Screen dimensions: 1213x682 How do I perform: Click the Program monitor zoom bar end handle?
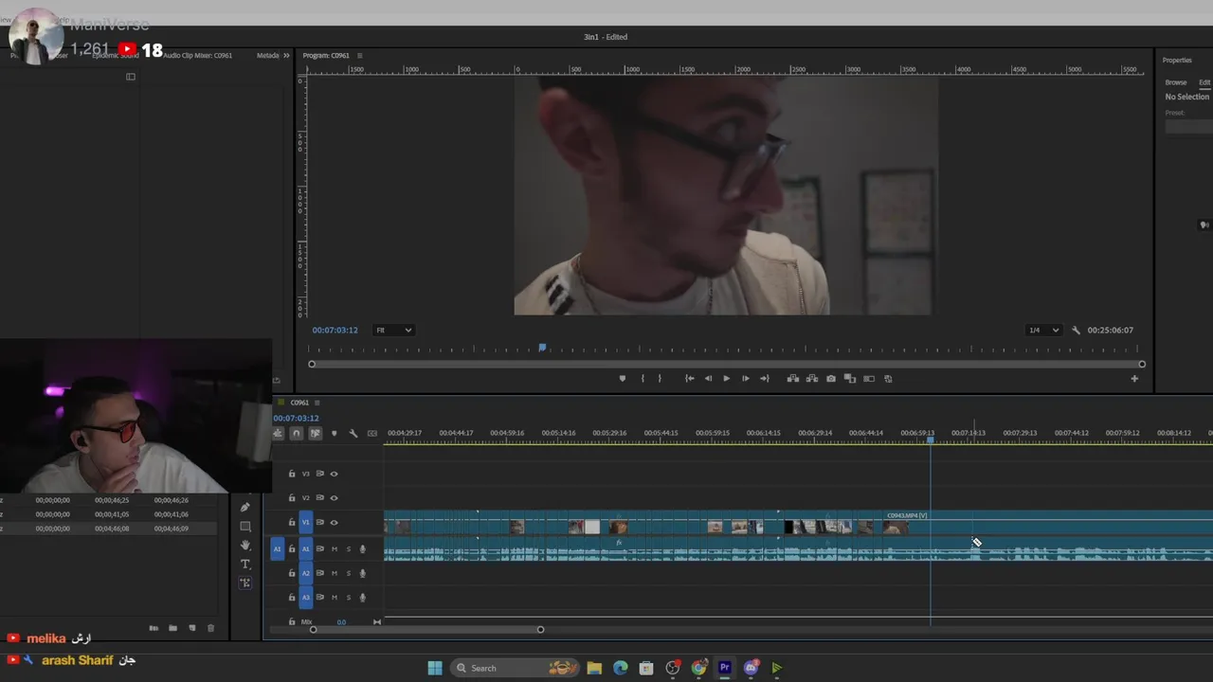[1142, 365]
